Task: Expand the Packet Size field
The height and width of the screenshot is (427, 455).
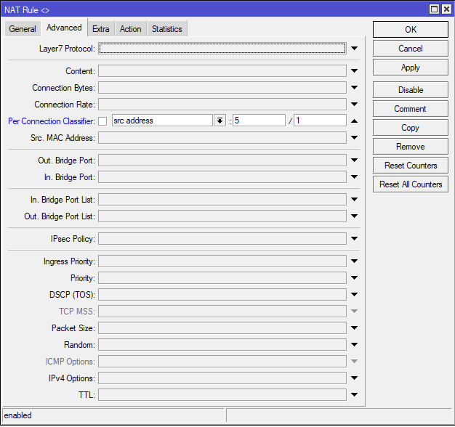Action: click(x=354, y=328)
